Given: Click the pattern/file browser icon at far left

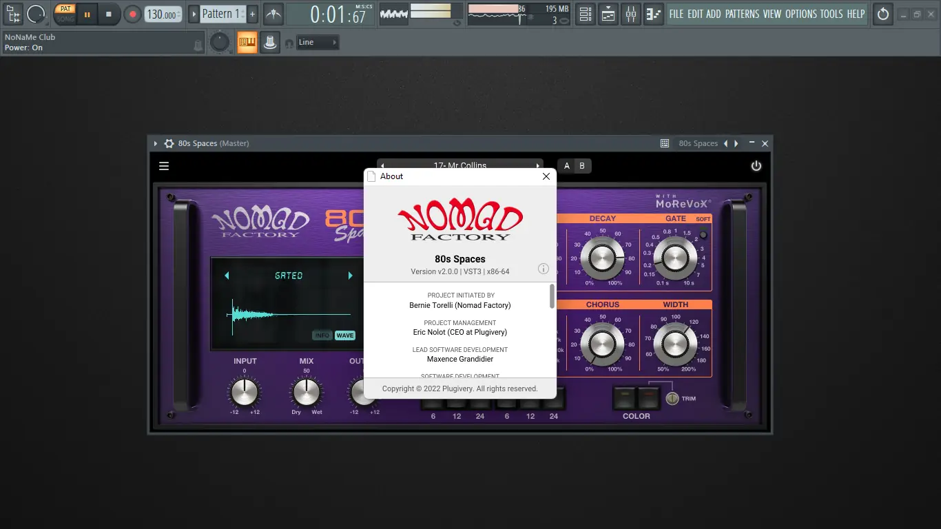Looking at the screenshot, I should coord(13,14).
